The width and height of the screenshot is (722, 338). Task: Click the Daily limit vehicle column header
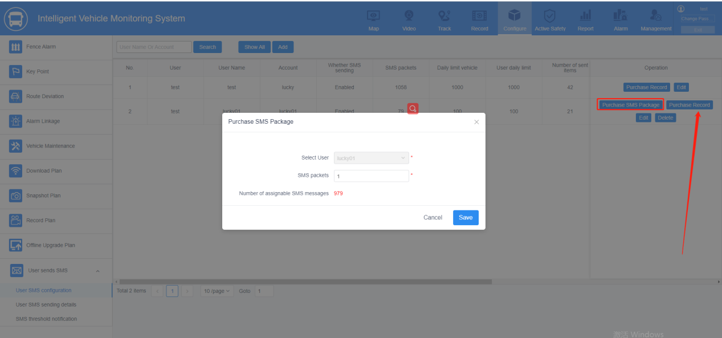click(457, 68)
